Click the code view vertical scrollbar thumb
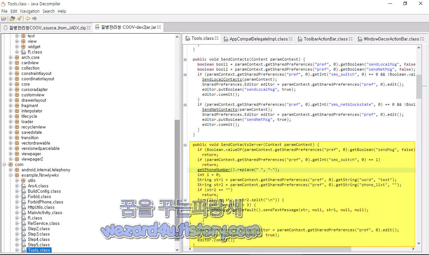429x255 pixels. [x=419, y=86]
